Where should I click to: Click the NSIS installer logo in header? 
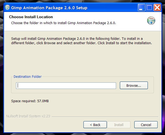(151, 21)
